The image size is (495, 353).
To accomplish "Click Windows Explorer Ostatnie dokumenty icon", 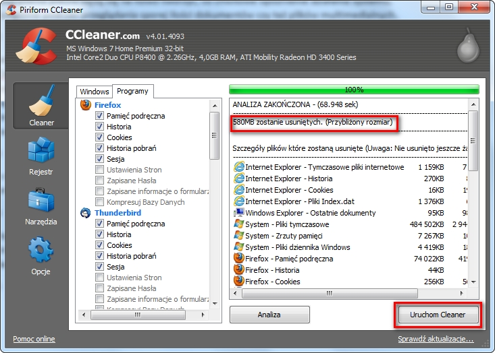I will pos(239,213).
